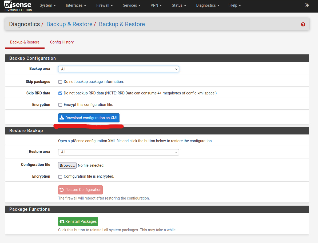Click the last Backup & Restore breadcrumb link
Screen dimensions: 318x243
coord(122,24)
